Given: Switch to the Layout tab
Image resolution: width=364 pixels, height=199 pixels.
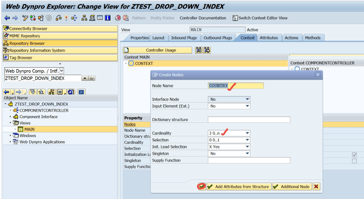Looking at the screenshot, I should pyautogui.click(x=158, y=38).
